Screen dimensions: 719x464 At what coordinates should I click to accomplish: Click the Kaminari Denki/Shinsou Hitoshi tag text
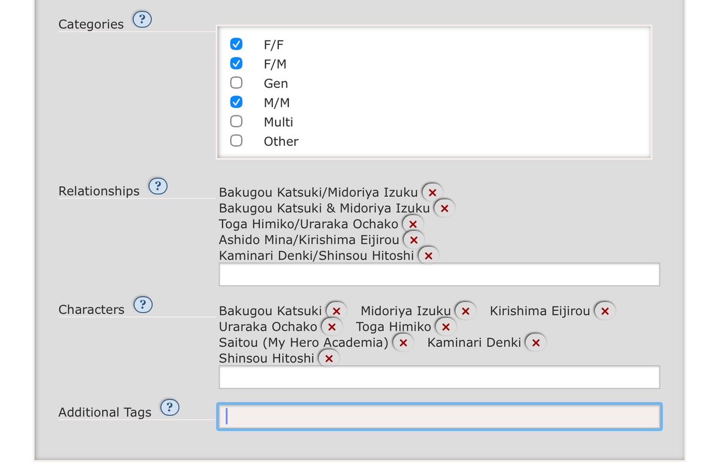[x=317, y=256]
